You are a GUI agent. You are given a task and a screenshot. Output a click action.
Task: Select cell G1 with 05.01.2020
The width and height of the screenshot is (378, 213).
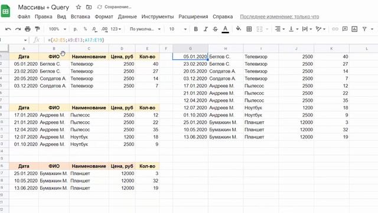190,57
